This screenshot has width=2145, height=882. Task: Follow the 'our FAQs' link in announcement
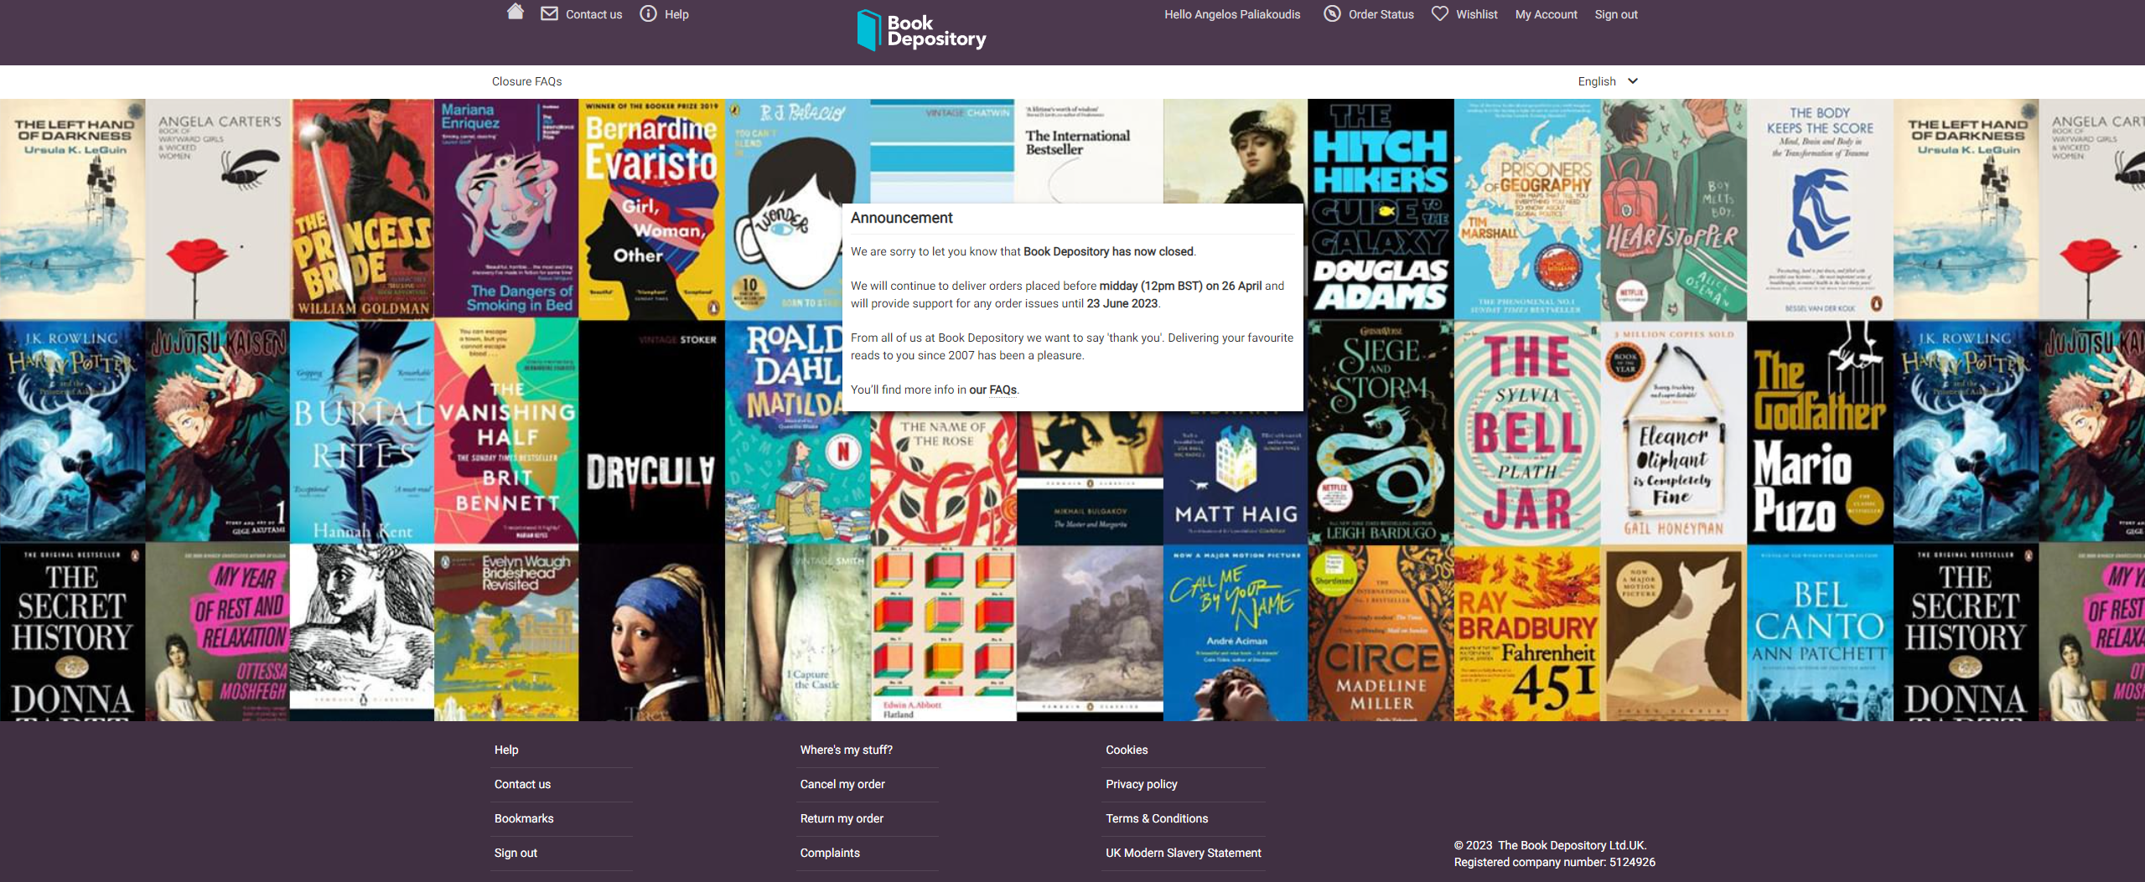coord(992,389)
